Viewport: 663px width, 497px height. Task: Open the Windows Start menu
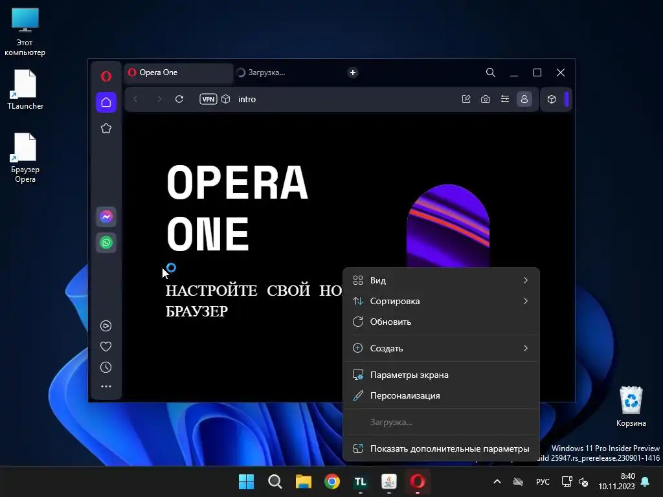coord(246,481)
